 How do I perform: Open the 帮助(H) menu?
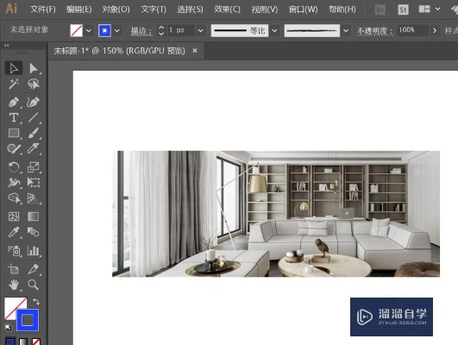pyautogui.click(x=342, y=9)
